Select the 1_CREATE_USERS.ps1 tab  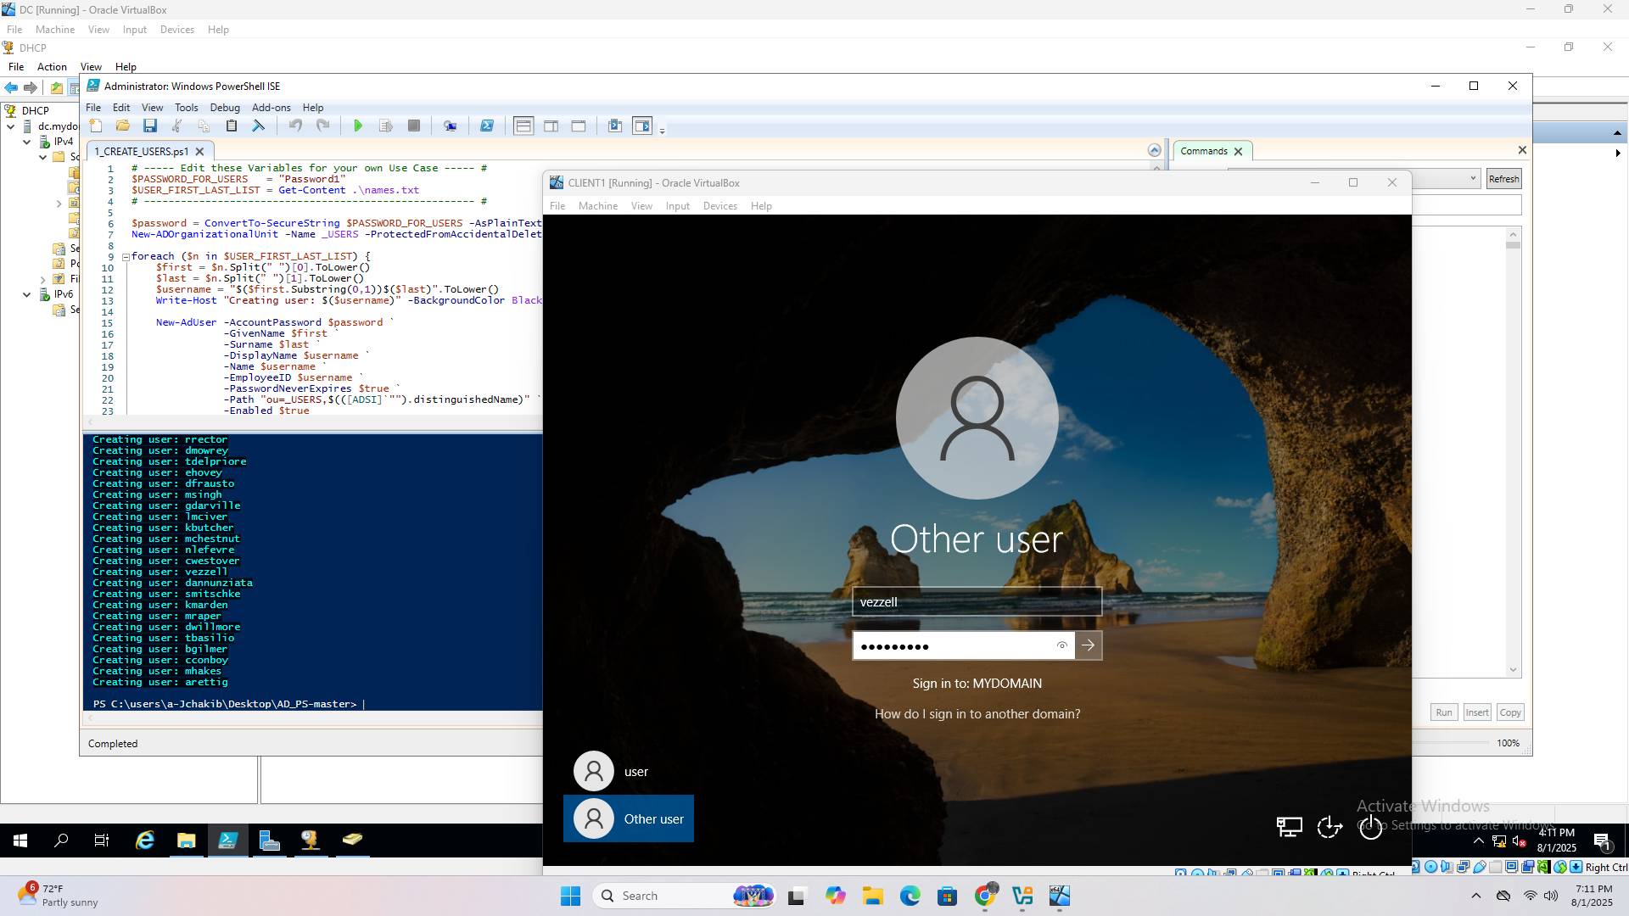pyautogui.click(x=141, y=152)
